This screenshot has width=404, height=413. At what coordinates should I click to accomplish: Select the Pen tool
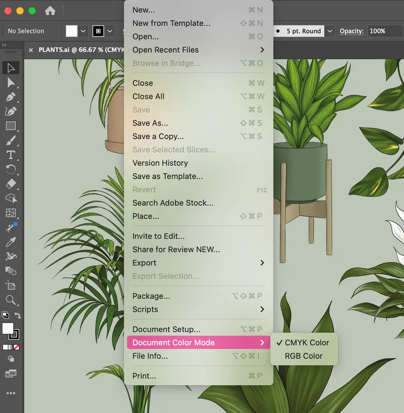11,97
